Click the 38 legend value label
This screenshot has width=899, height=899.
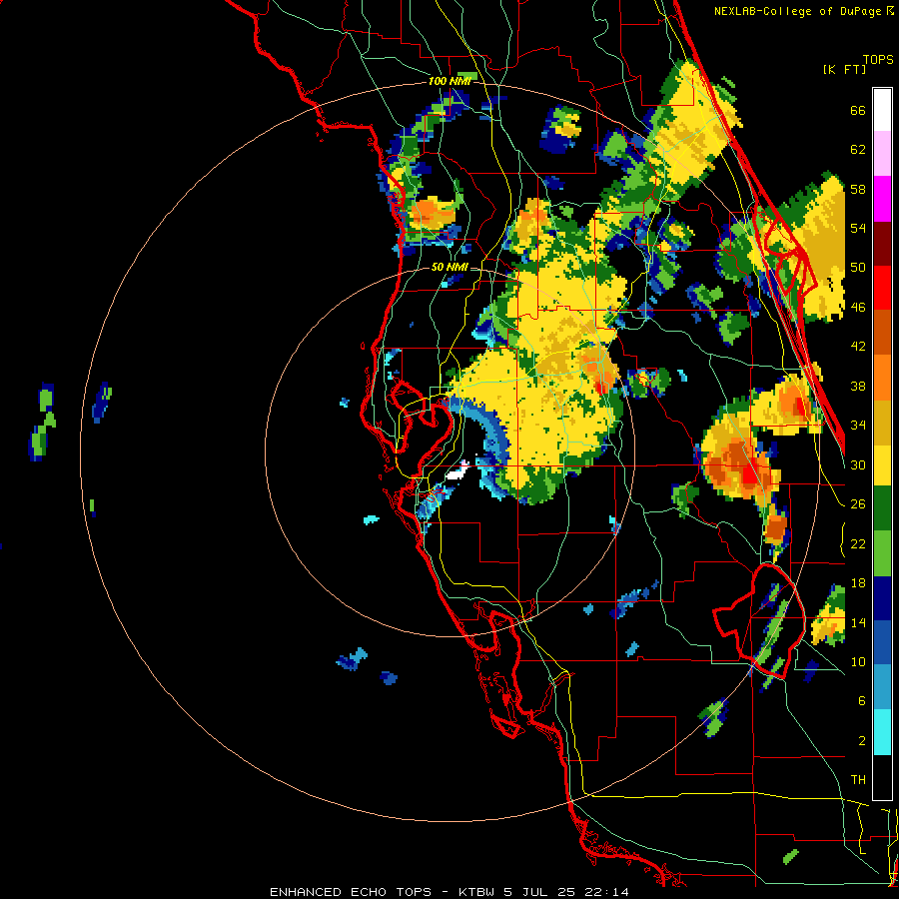pyautogui.click(x=857, y=386)
